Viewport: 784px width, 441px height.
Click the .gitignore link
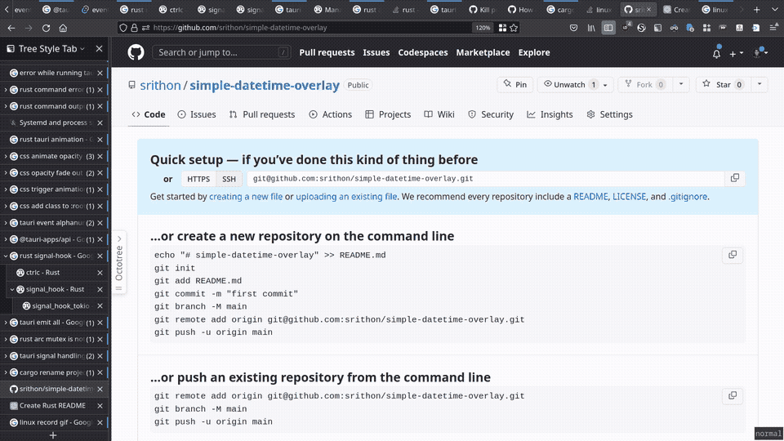[688, 197]
